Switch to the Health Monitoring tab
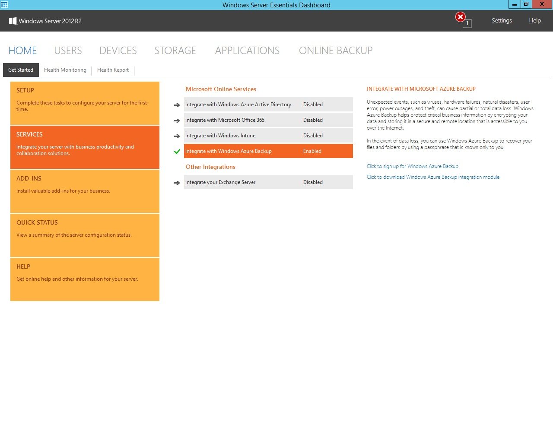The width and height of the screenshot is (553, 425). point(65,70)
